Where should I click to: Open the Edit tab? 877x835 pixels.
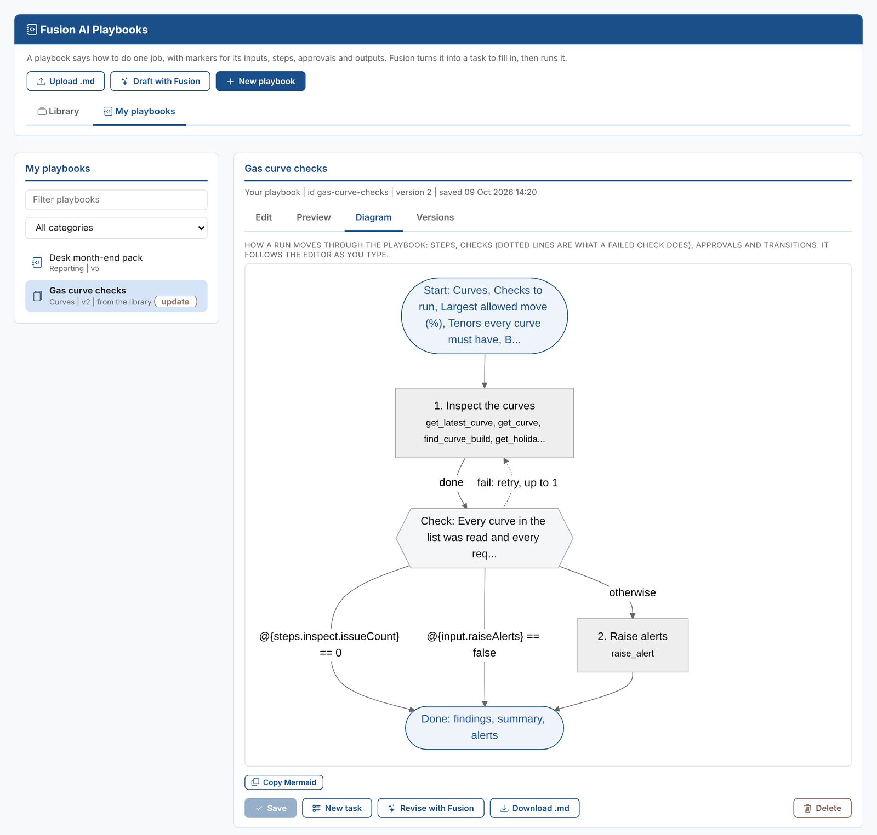pyautogui.click(x=264, y=217)
